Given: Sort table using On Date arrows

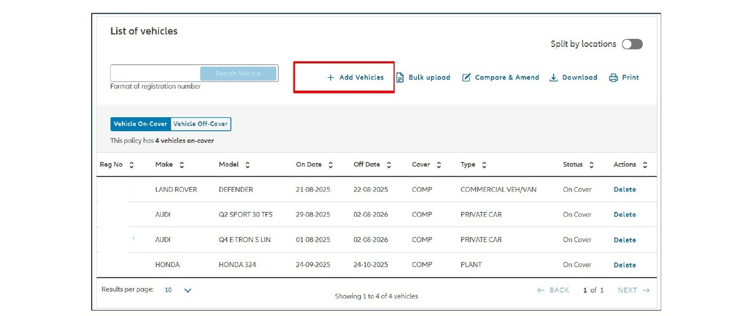Looking at the screenshot, I should pos(331,165).
